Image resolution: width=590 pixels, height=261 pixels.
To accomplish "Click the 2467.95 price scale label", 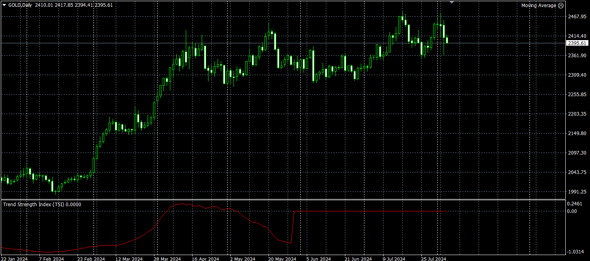I will 577,17.
